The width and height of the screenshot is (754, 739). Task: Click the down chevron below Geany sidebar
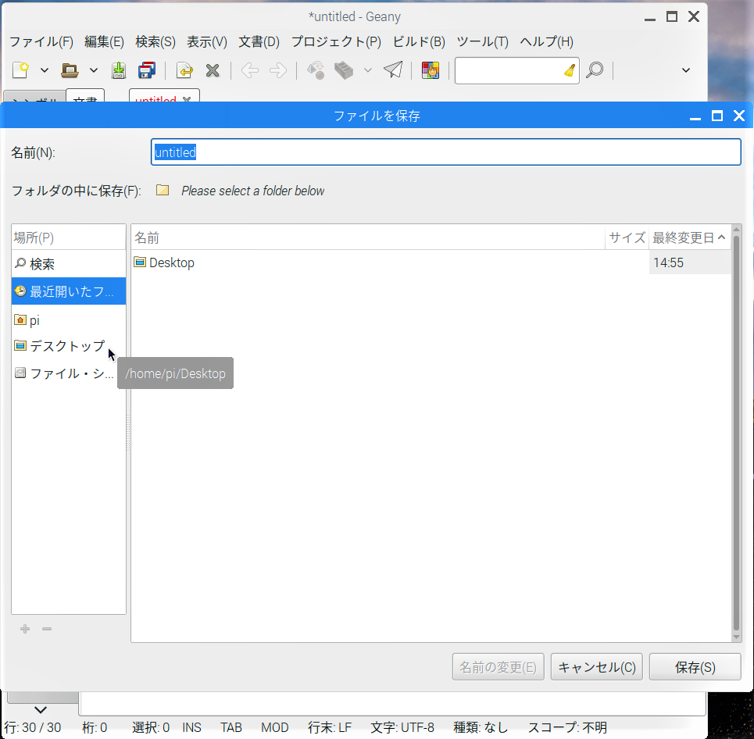(41, 709)
